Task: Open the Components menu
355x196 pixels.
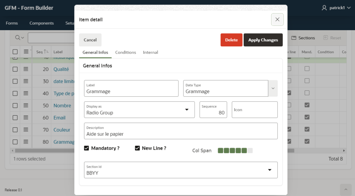Action: 42,23
